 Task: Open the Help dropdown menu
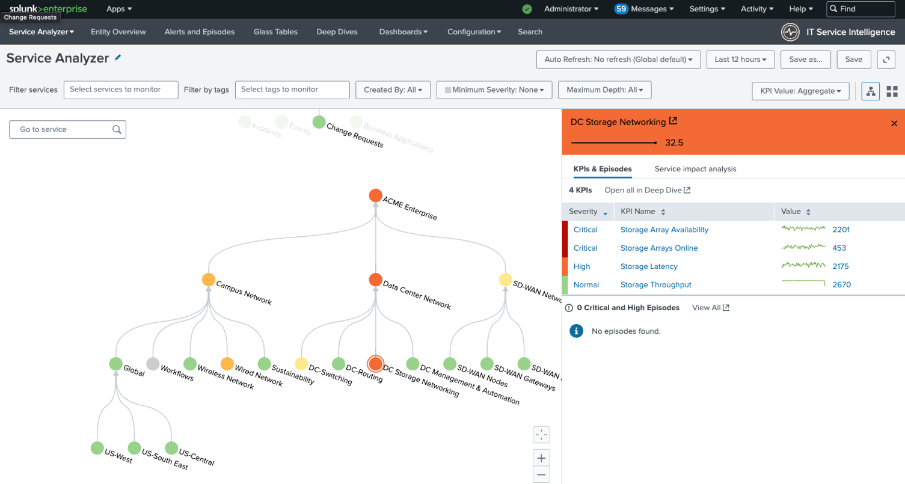(x=801, y=9)
